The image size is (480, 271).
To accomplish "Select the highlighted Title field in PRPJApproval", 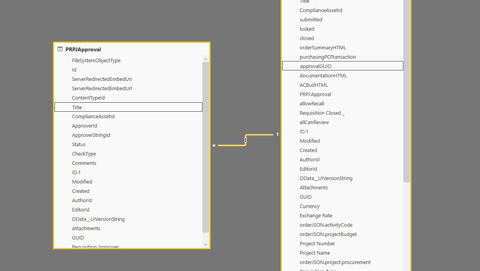I will 128,107.
